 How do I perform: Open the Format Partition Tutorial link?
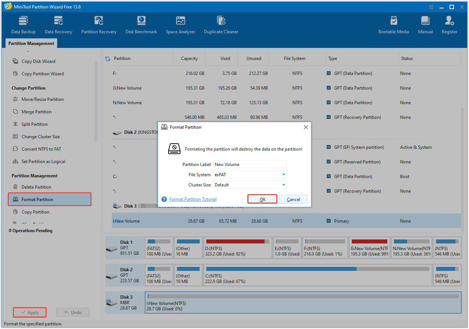(192, 199)
